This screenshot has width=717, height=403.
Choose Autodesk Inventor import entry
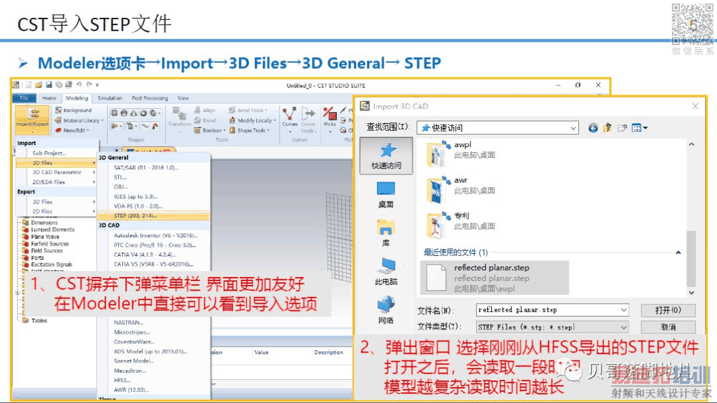(x=155, y=235)
